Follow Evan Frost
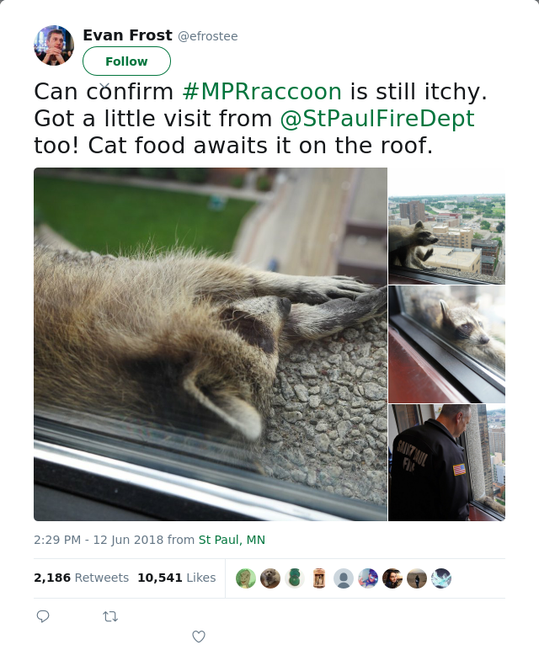The width and height of the screenshot is (539, 650). click(x=126, y=61)
